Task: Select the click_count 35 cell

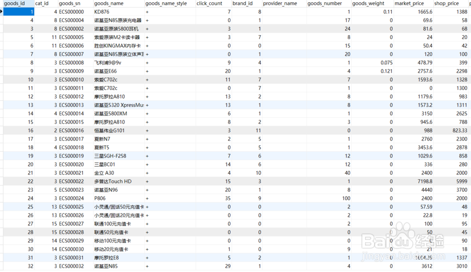Action: [x=213, y=198]
